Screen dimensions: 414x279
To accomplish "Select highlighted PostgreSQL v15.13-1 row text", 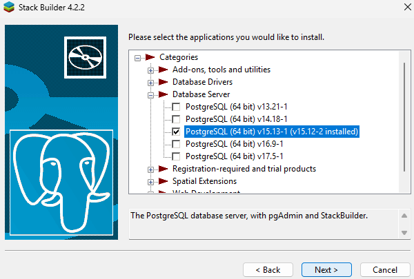I will pyautogui.click(x=272, y=132).
